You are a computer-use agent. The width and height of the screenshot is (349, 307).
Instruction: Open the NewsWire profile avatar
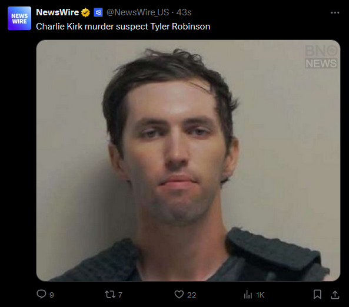pyautogui.click(x=19, y=18)
